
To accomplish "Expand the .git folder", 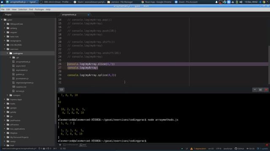I will [x=10, y=57].
